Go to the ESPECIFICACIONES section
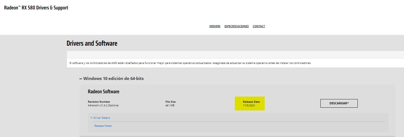The image size is (404, 137). coord(237,26)
